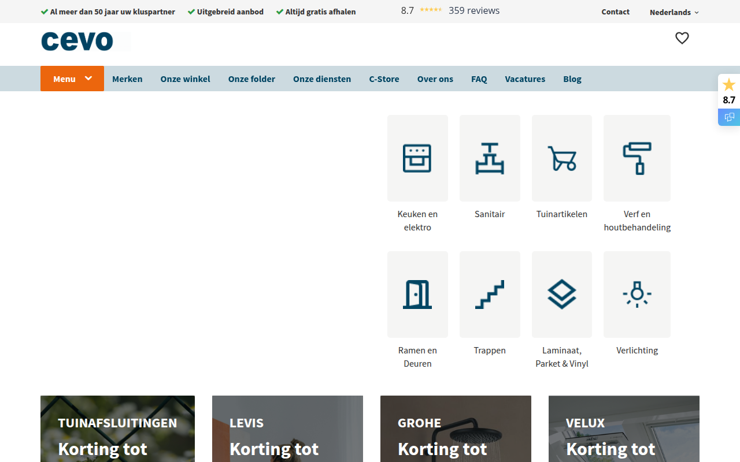Open Vacatures in the nav bar
Image resolution: width=740 pixels, height=462 pixels.
point(525,79)
